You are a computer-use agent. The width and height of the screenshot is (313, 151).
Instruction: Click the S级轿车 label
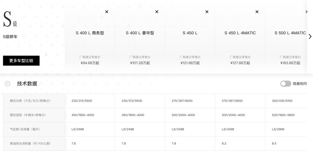coord(10,37)
